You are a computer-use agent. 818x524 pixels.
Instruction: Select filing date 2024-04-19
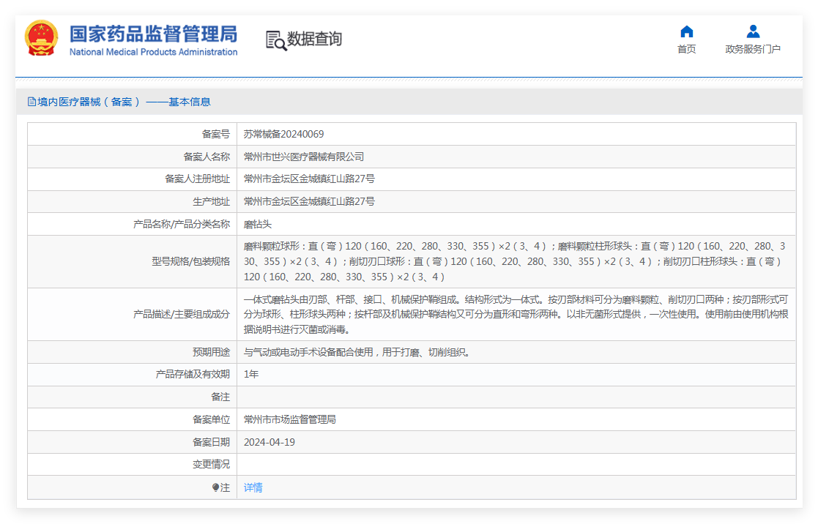[x=269, y=442]
